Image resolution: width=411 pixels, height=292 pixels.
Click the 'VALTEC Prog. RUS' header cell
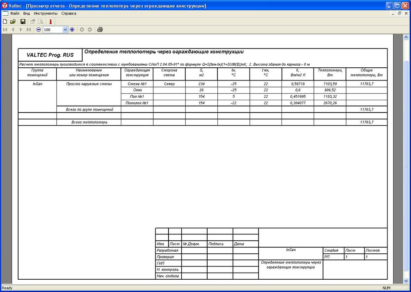pos(50,55)
